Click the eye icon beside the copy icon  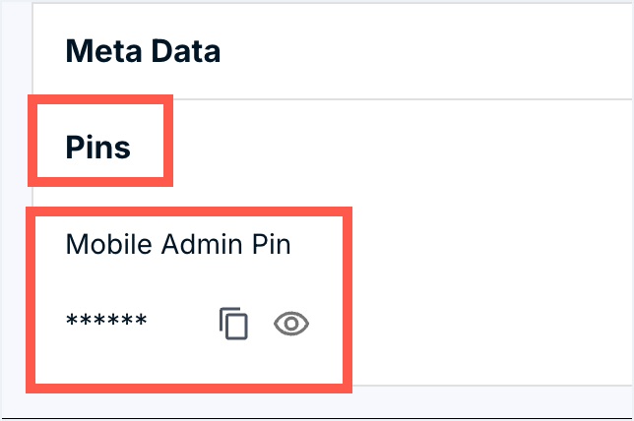291,324
